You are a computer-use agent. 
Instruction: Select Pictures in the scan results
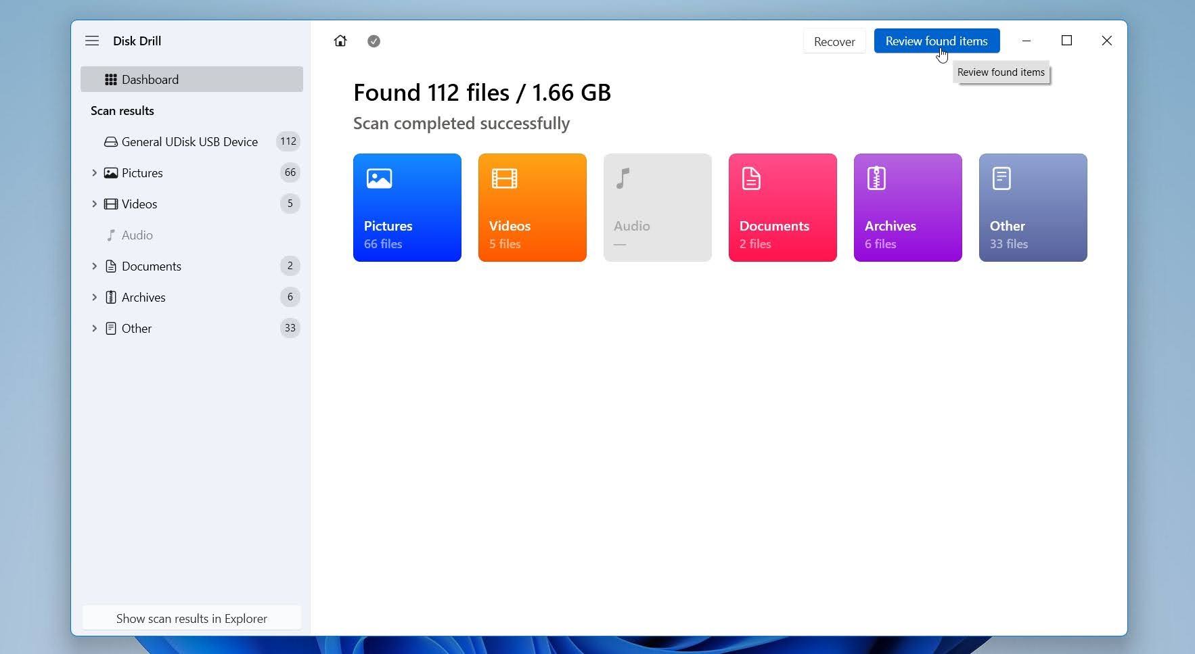point(191,172)
